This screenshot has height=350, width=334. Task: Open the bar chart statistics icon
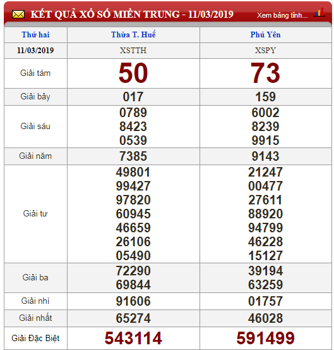point(319,12)
